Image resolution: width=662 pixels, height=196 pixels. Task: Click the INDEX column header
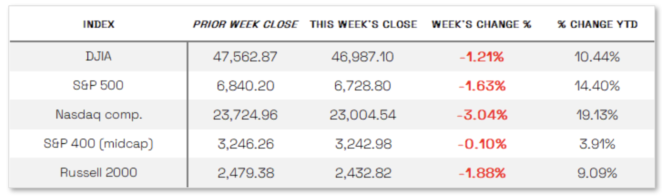point(98,24)
